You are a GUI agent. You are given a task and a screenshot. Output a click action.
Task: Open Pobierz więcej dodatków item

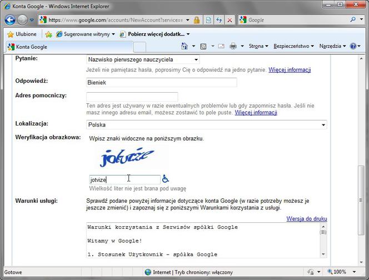(x=154, y=34)
